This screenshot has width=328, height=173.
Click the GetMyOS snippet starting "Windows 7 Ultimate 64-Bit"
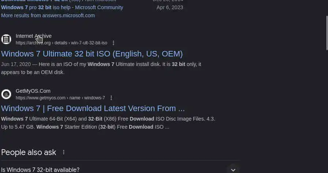point(108,123)
